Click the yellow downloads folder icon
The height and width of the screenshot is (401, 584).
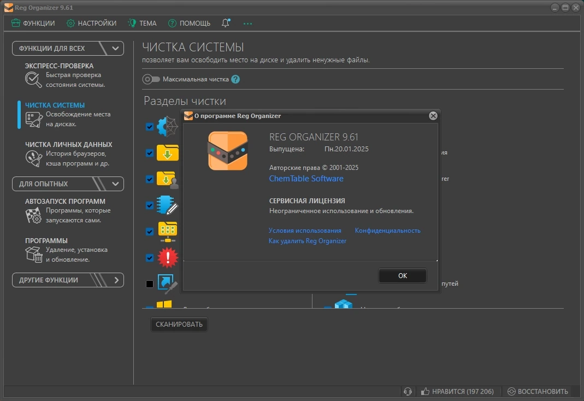pyautogui.click(x=168, y=152)
